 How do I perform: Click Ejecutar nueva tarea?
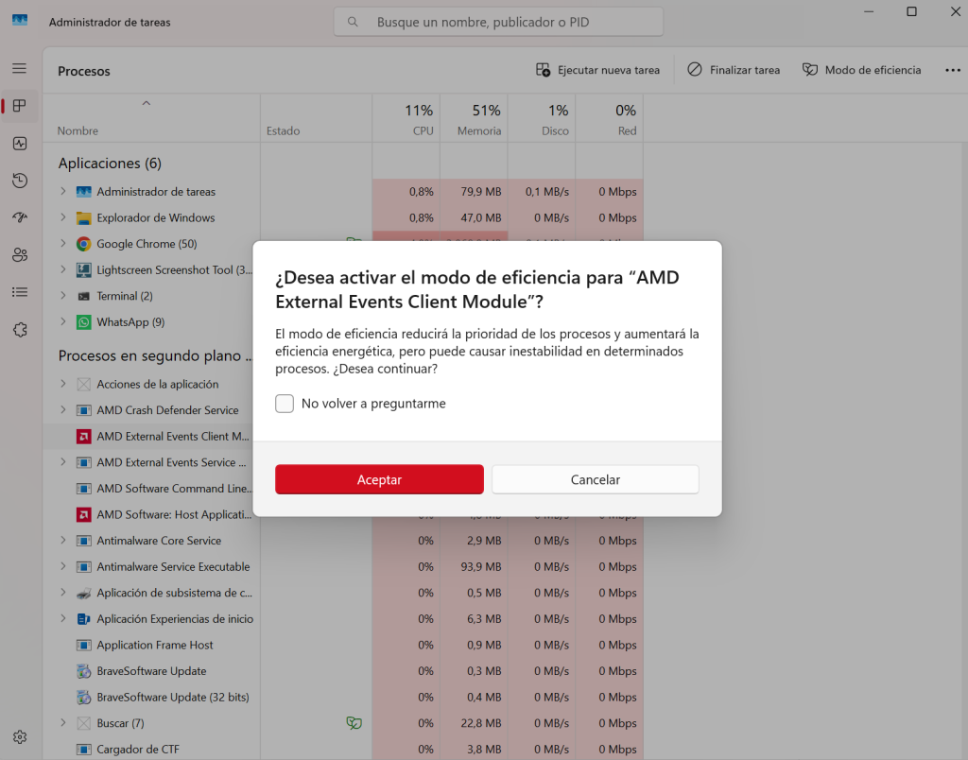tap(597, 70)
